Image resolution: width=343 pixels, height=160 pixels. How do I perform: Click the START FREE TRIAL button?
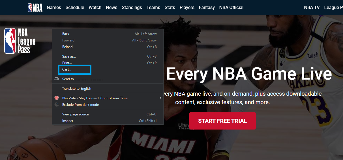(222, 121)
